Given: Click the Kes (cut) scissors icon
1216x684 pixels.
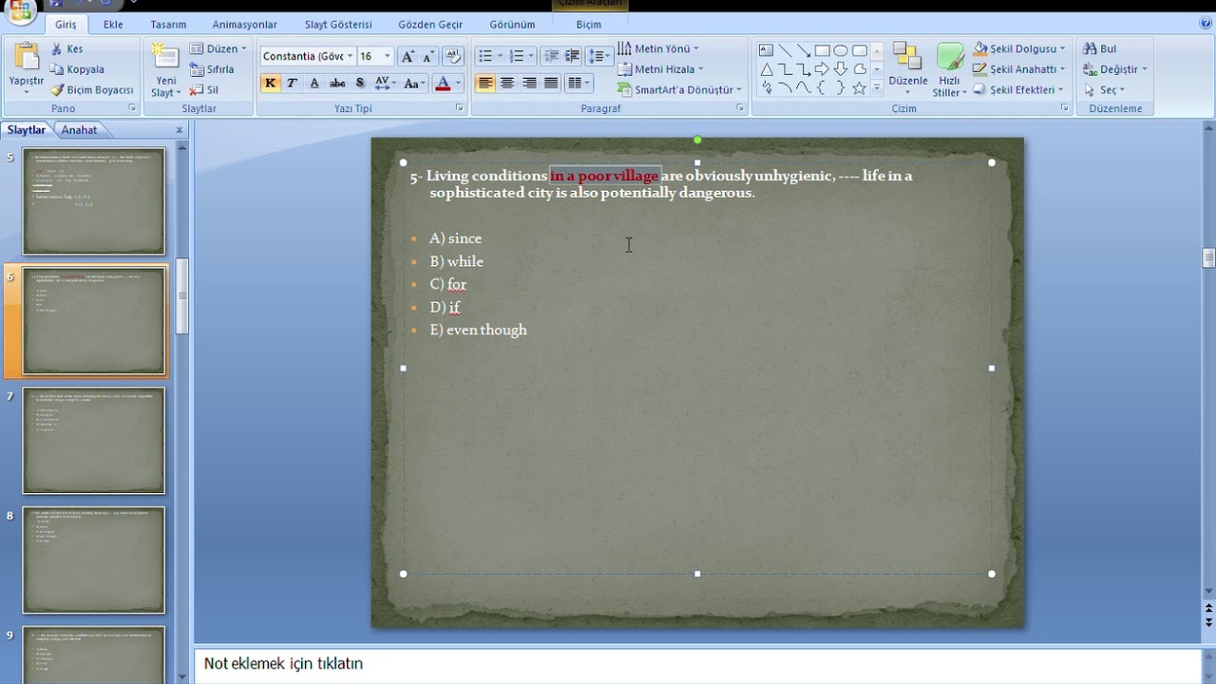Looking at the screenshot, I should (57, 48).
